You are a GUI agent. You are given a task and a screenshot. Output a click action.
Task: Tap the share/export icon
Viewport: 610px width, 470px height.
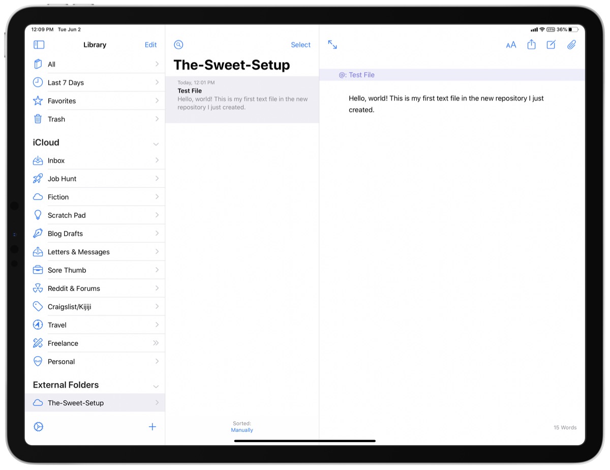coord(531,45)
